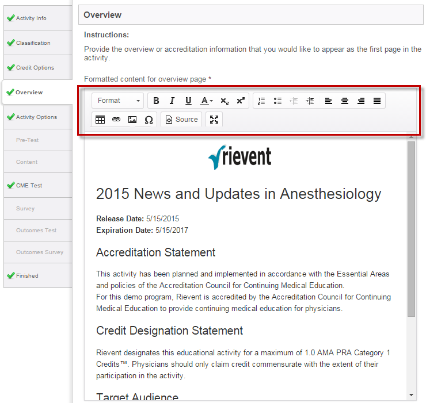Go to Outcomes Test step
The width and height of the screenshot is (426, 403).
[x=38, y=231]
